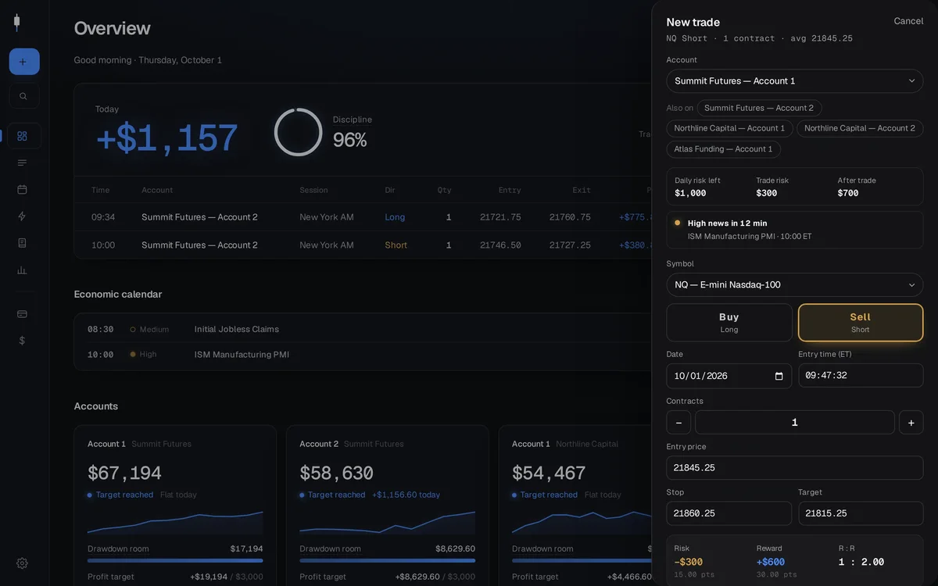Open the date picker calendar icon

[x=779, y=376]
